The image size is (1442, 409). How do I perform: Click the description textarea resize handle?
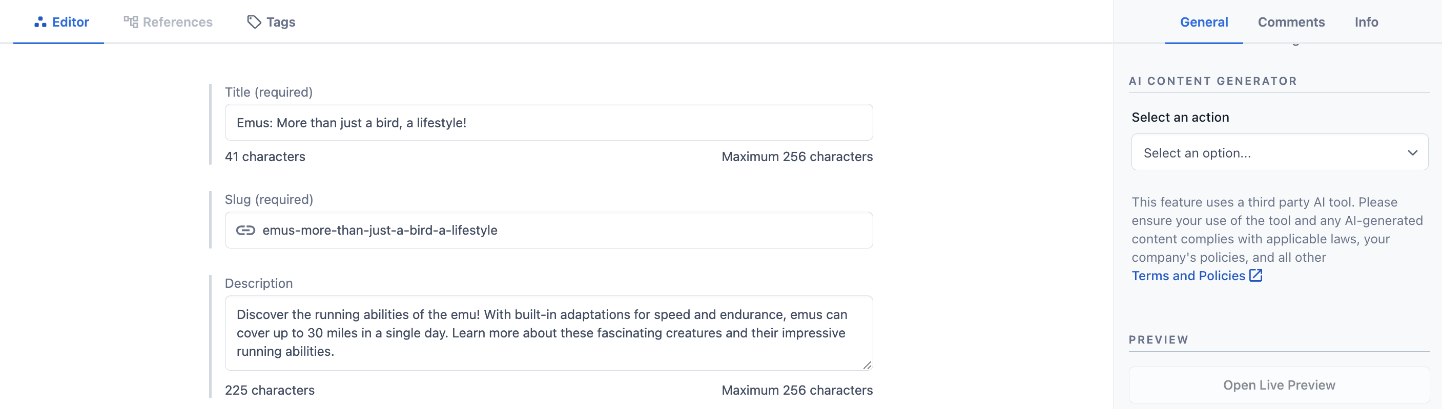(867, 365)
